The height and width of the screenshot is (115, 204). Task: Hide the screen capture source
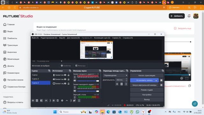tap(65, 83)
